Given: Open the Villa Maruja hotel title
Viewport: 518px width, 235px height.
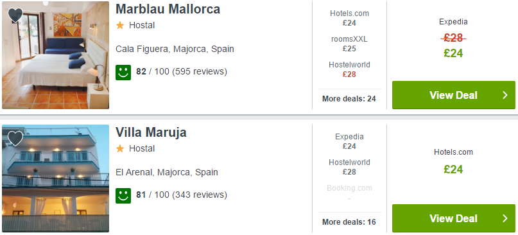Looking at the screenshot, I should 151,132.
